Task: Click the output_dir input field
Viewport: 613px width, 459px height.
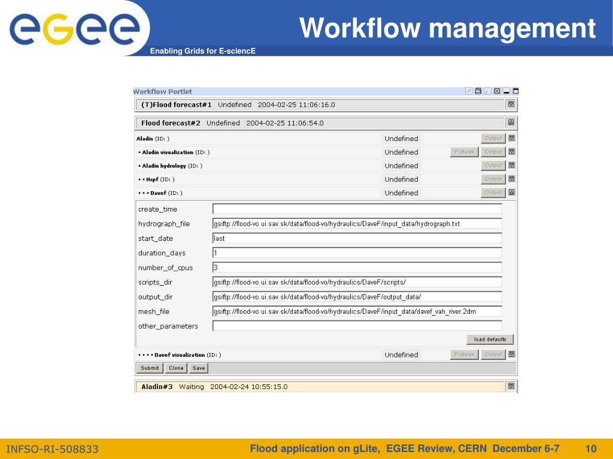Action: [357, 296]
